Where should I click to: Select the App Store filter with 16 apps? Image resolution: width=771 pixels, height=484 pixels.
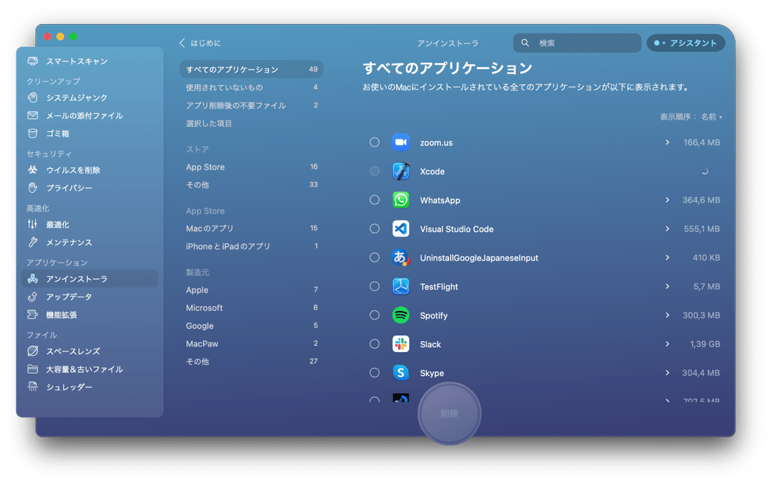pyautogui.click(x=251, y=167)
